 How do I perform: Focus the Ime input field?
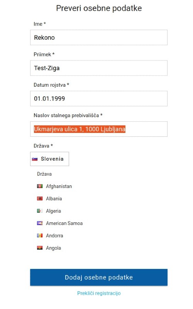pyautogui.click(x=99, y=37)
